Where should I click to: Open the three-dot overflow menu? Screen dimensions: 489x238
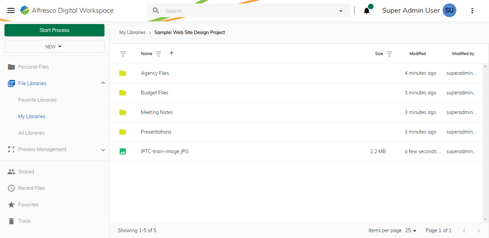[x=472, y=11]
